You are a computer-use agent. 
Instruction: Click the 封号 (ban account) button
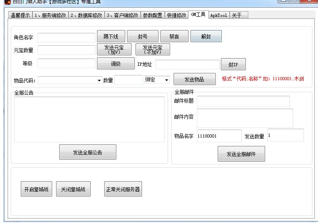(x=142, y=36)
